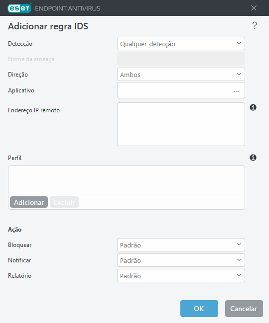
Task: Show info for Endereço IP remoto
Action: pos(253,107)
